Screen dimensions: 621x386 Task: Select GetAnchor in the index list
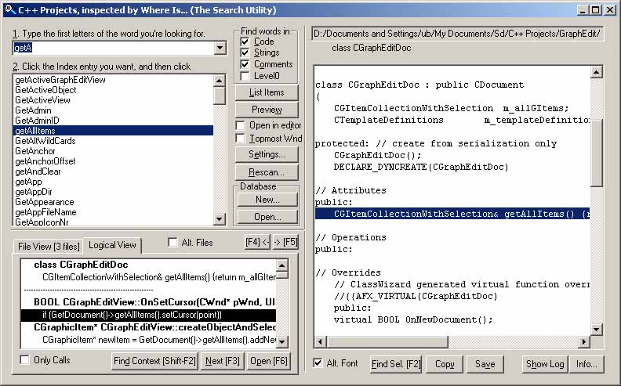click(36, 151)
